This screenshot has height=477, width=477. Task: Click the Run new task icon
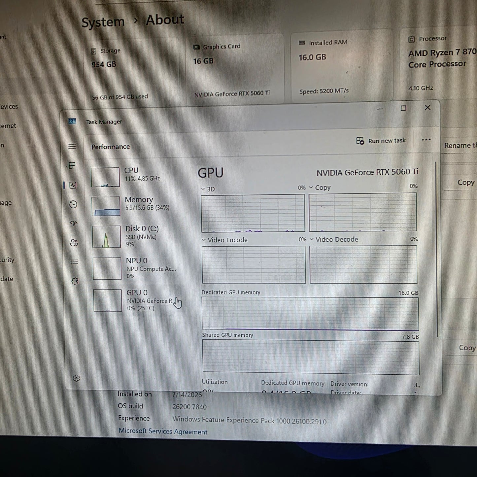pos(360,141)
